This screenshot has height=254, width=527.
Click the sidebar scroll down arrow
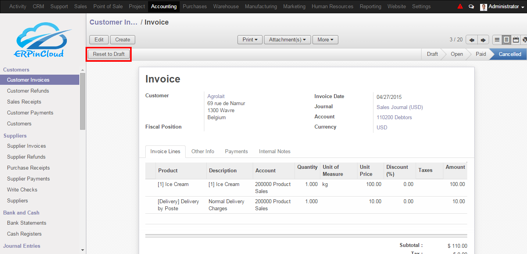tap(82, 250)
